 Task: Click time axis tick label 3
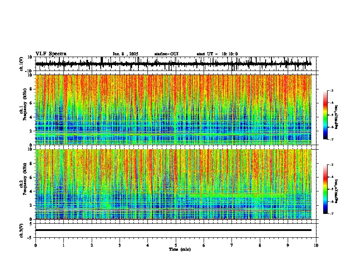[x=120, y=245]
